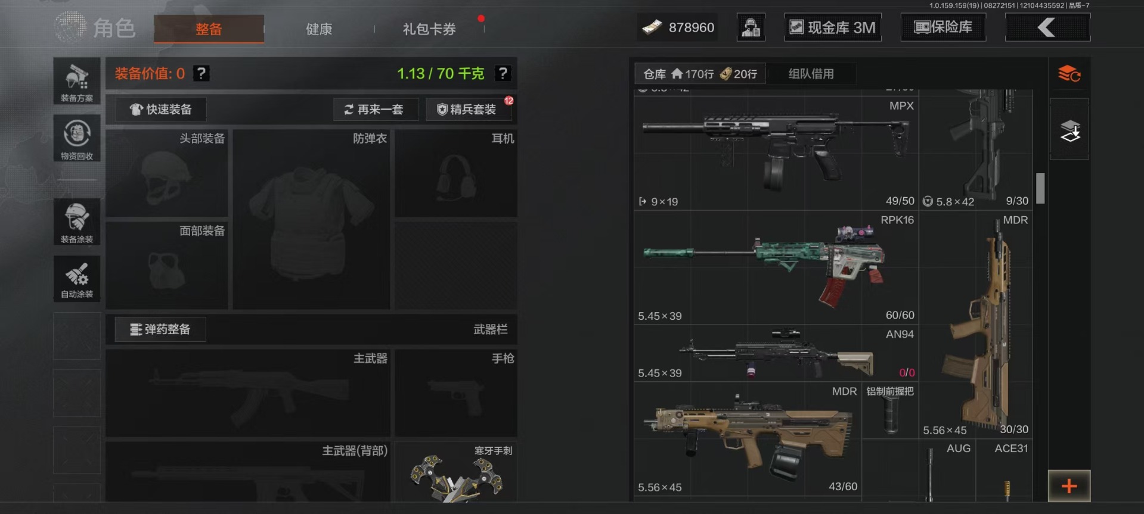Open the 现金库 3M button
The image size is (1144, 514).
pyautogui.click(x=833, y=27)
